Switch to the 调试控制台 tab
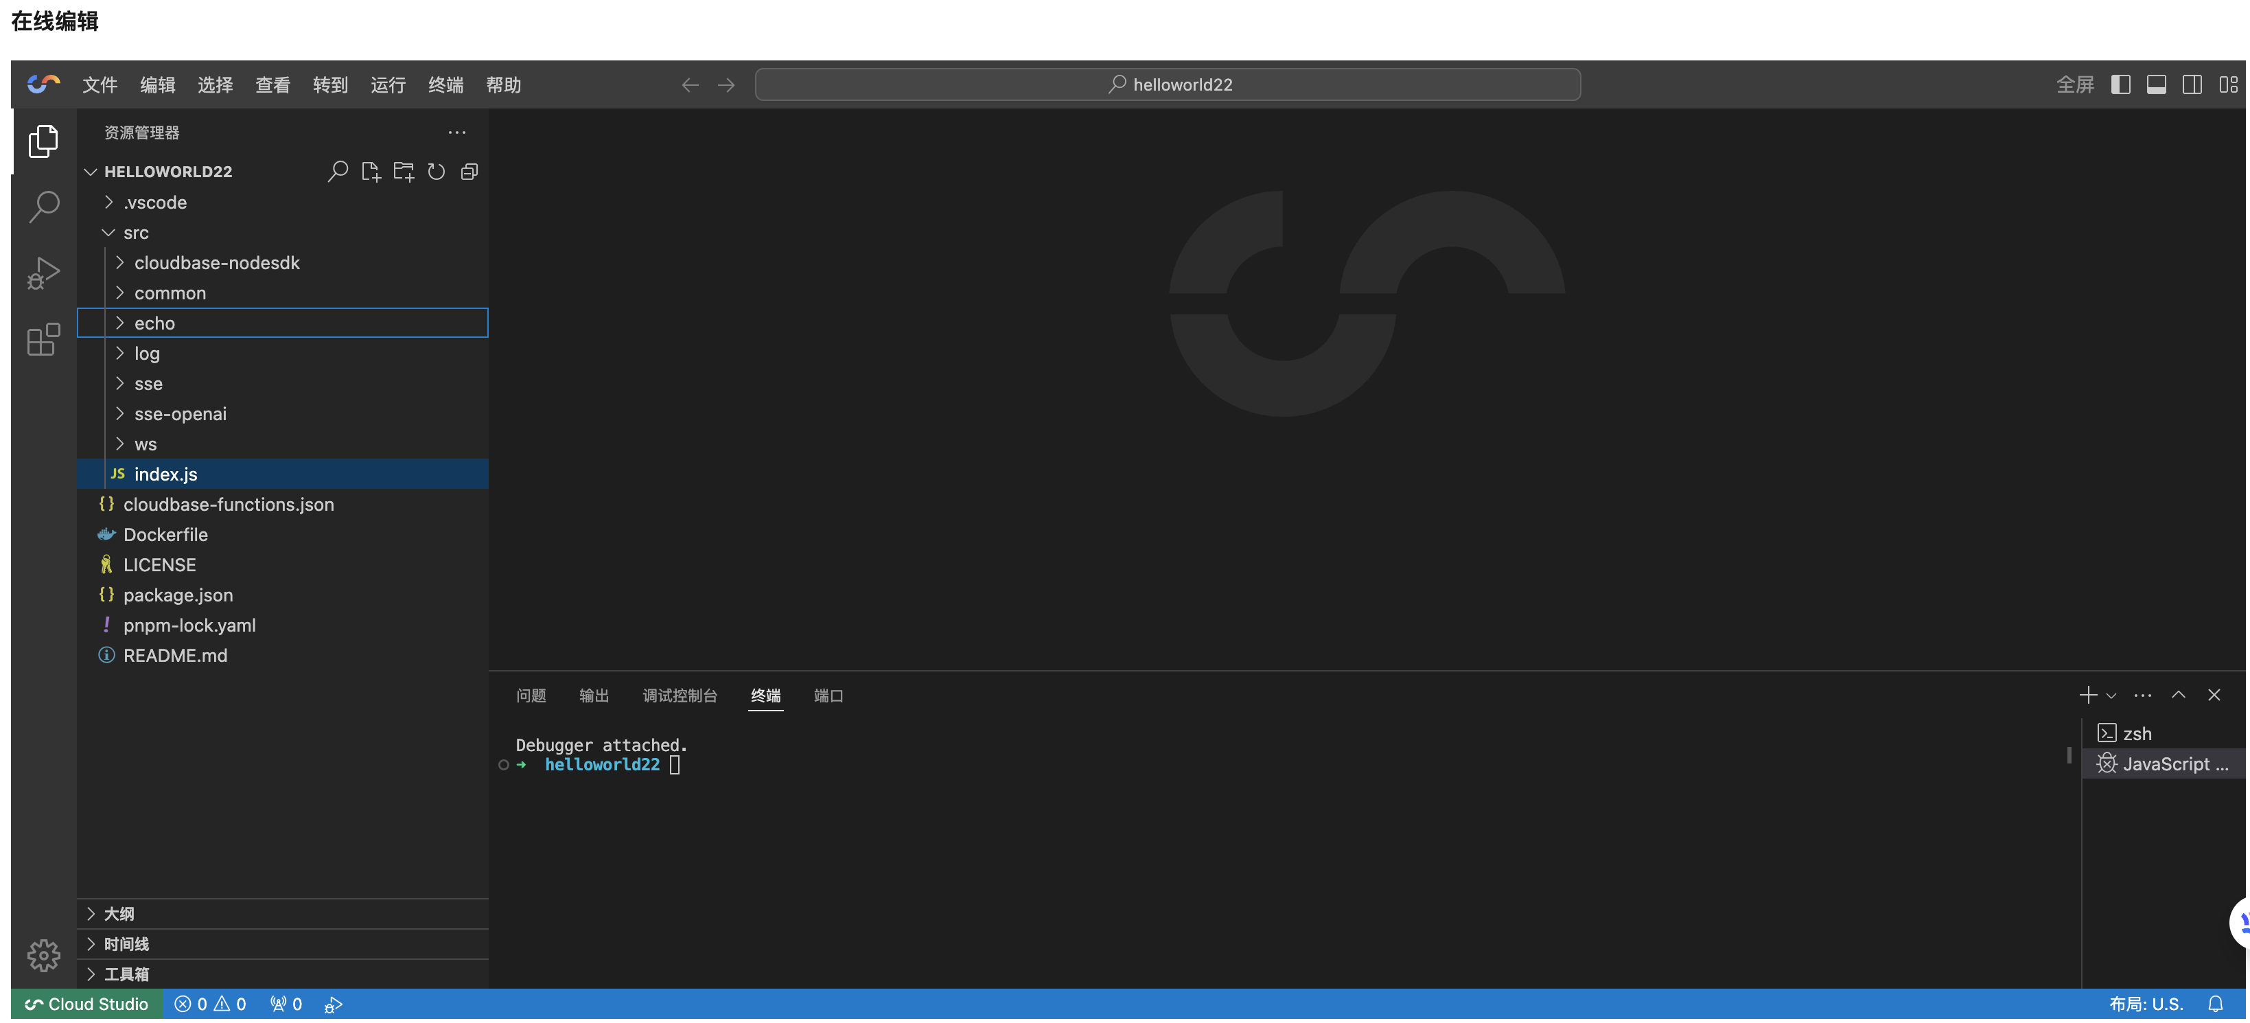 [x=680, y=696]
